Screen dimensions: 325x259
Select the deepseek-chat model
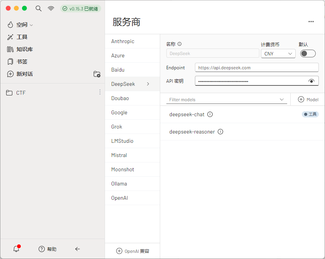tap(242, 115)
